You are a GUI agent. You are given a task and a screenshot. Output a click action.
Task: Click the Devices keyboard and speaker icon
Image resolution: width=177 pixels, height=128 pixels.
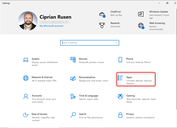(73, 60)
